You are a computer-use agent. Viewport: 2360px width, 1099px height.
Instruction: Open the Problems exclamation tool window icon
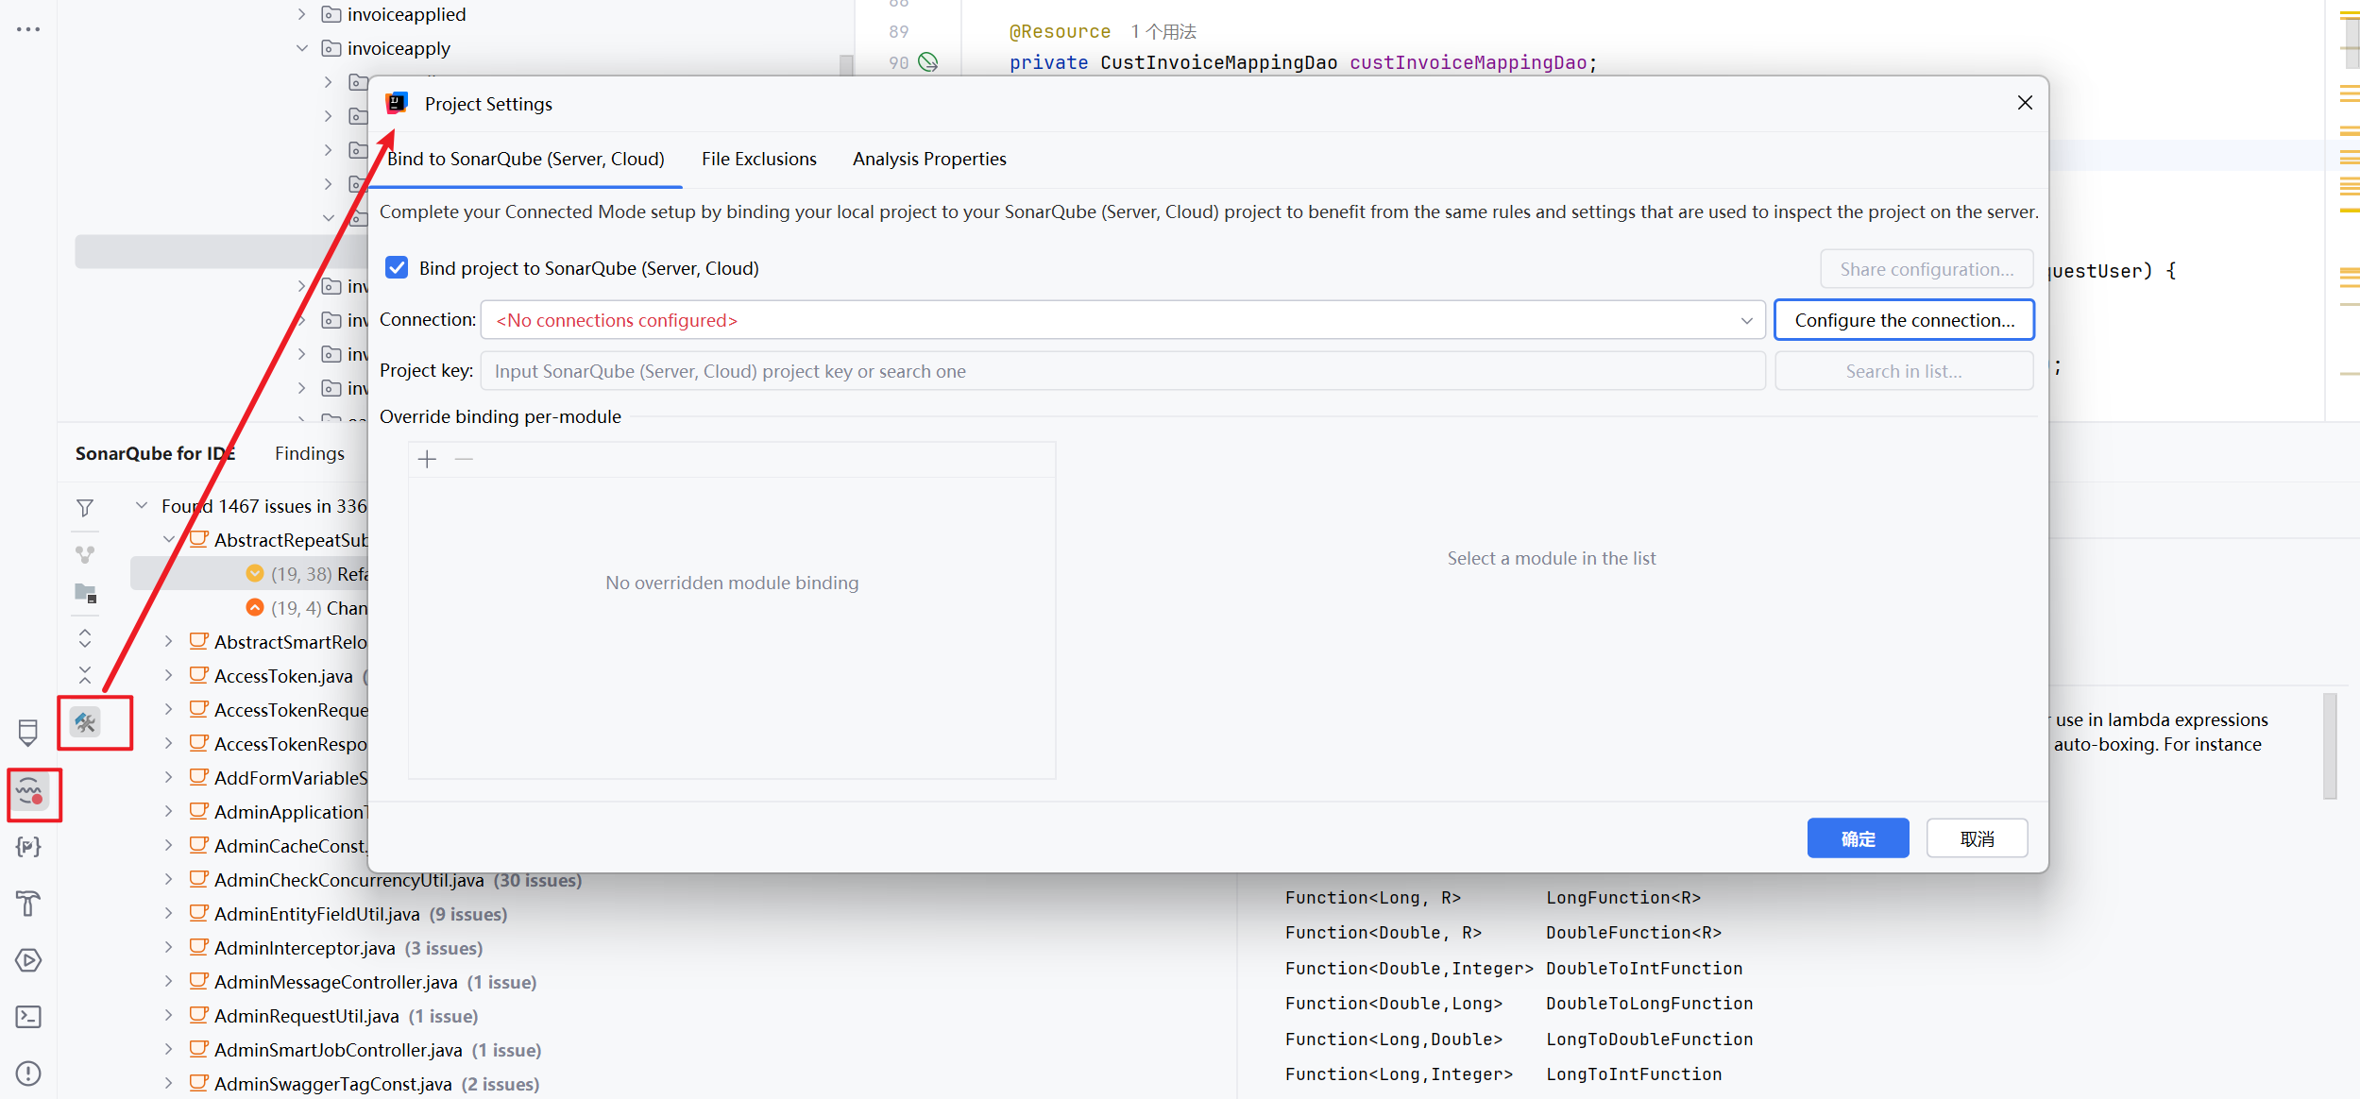tap(28, 1074)
